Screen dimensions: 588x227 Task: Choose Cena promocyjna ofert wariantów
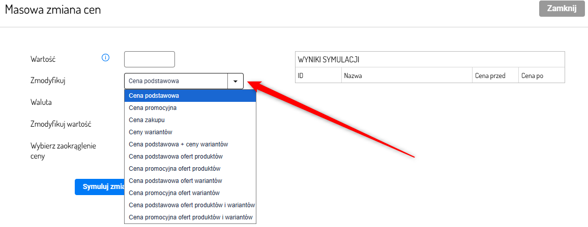[x=190, y=193]
